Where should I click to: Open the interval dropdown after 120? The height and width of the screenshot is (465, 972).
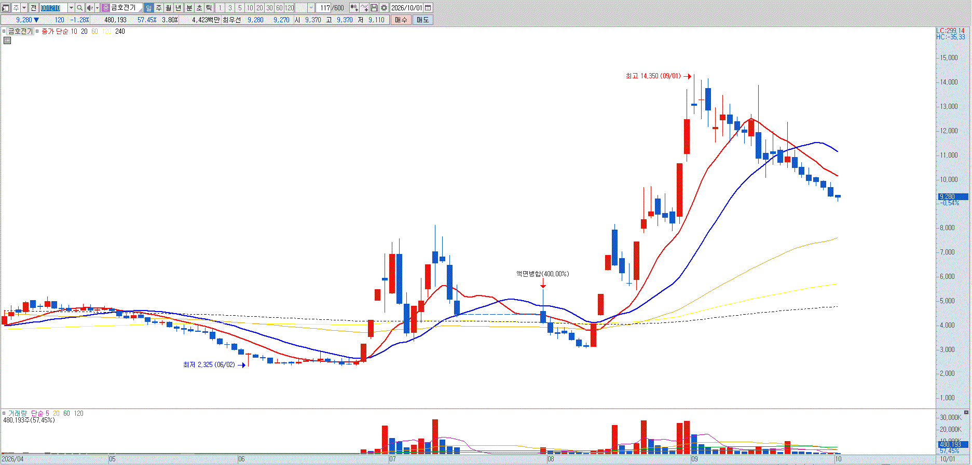click(x=311, y=8)
